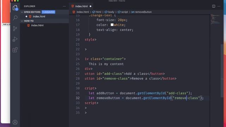Click 'This is my content' text
Screen dimensions: 226x127
(106, 64)
